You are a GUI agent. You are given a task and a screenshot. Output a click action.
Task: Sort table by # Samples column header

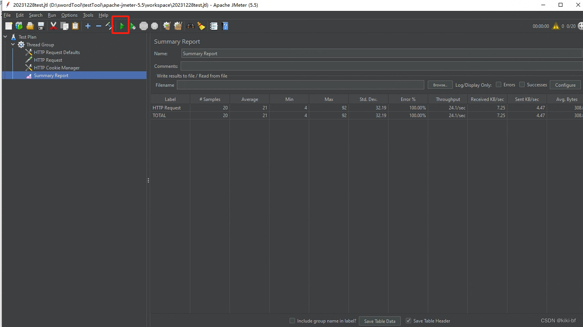(210, 99)
